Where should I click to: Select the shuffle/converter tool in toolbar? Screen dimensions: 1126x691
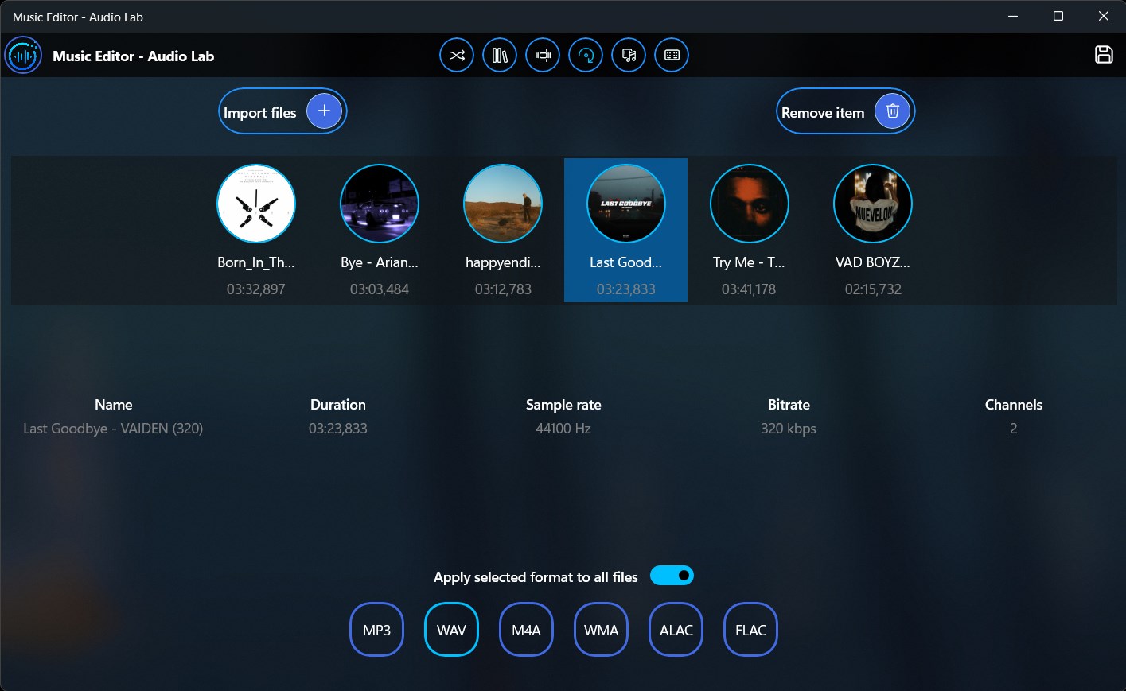(x=456, y=55)
